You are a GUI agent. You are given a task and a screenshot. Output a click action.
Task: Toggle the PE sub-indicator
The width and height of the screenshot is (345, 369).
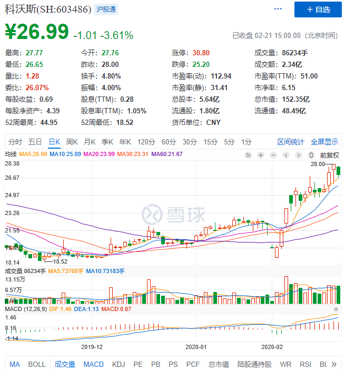138,364
